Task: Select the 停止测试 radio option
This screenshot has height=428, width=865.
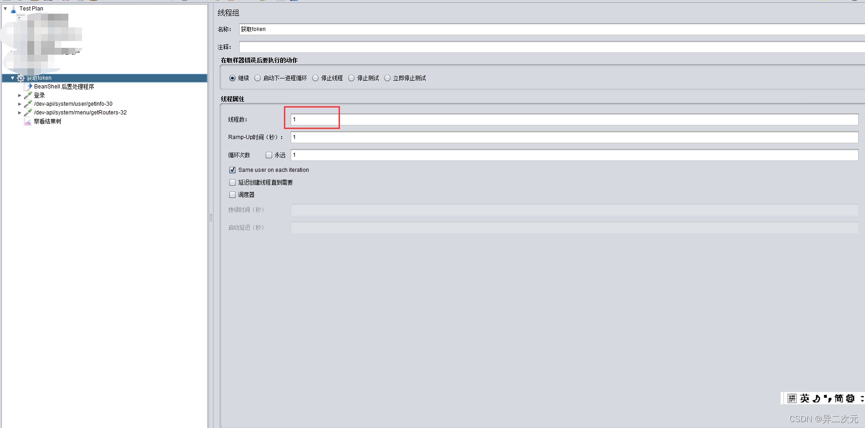Action: [x=351, y=78]
